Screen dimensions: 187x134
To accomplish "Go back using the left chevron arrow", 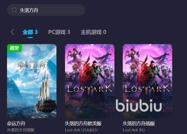I will pos(12,32).
